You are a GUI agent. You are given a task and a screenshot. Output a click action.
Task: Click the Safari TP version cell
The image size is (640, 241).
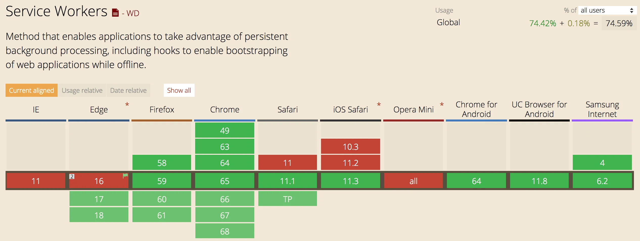click(x=288, y=199)
